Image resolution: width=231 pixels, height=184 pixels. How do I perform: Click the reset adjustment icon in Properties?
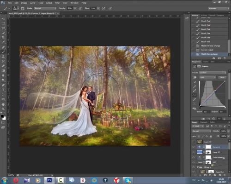(214, 119)
